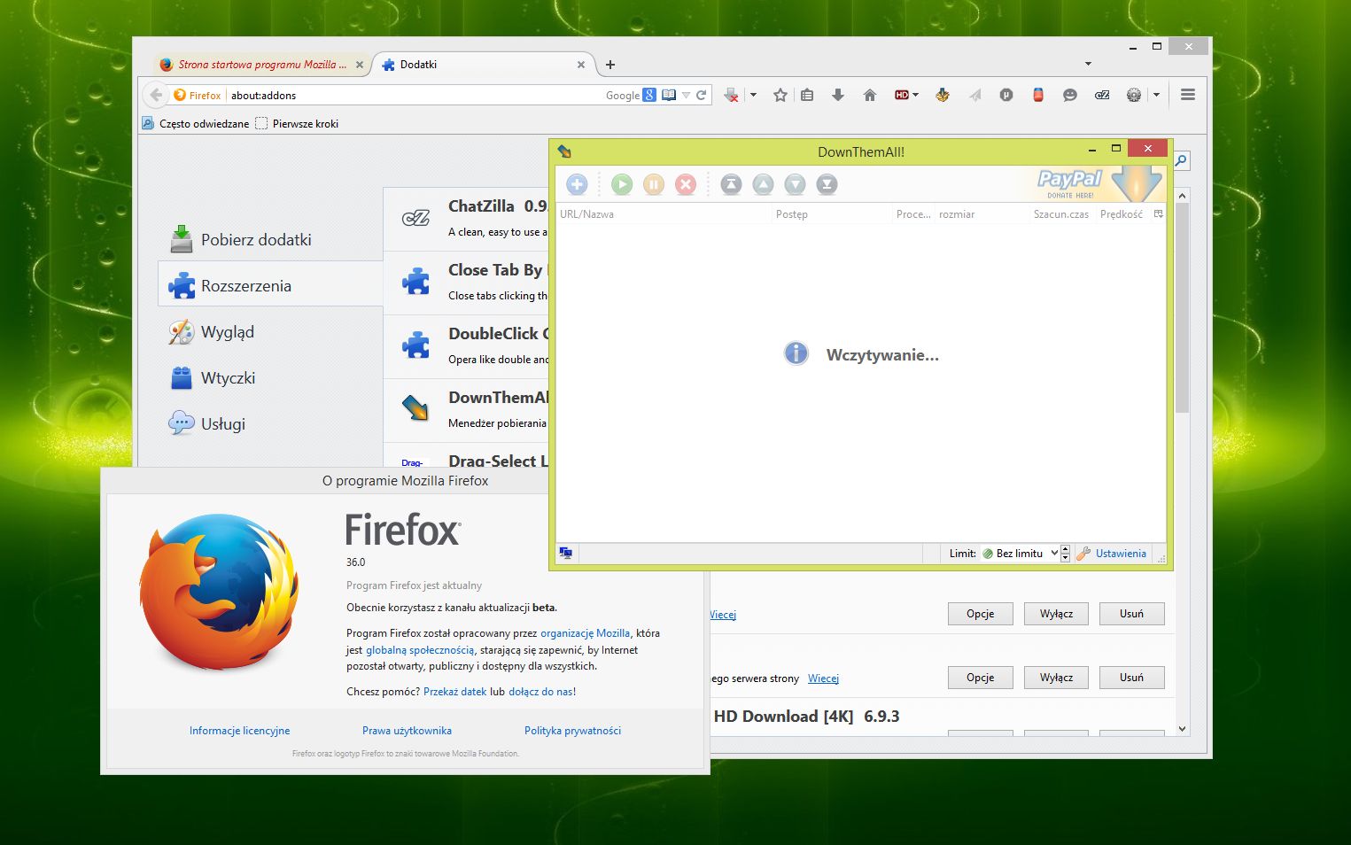Reload the about:addons page

click(702, 95)
